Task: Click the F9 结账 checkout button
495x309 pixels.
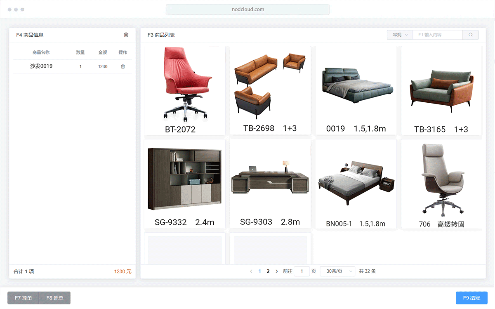Action: (471, 298)
